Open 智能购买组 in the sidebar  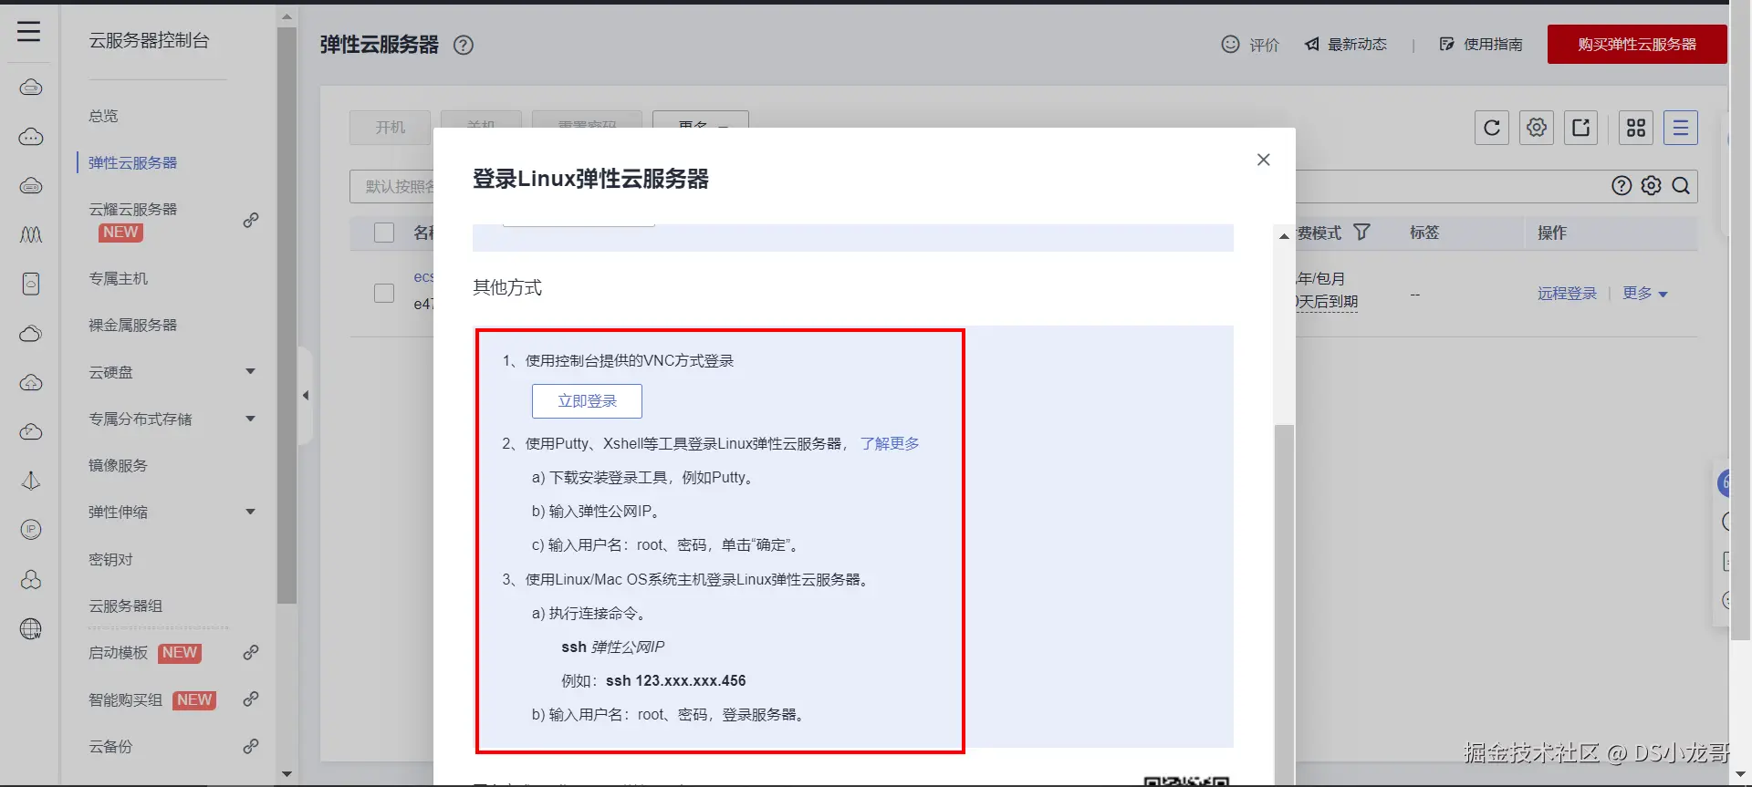pyautogui.click(x=125, y=699)
